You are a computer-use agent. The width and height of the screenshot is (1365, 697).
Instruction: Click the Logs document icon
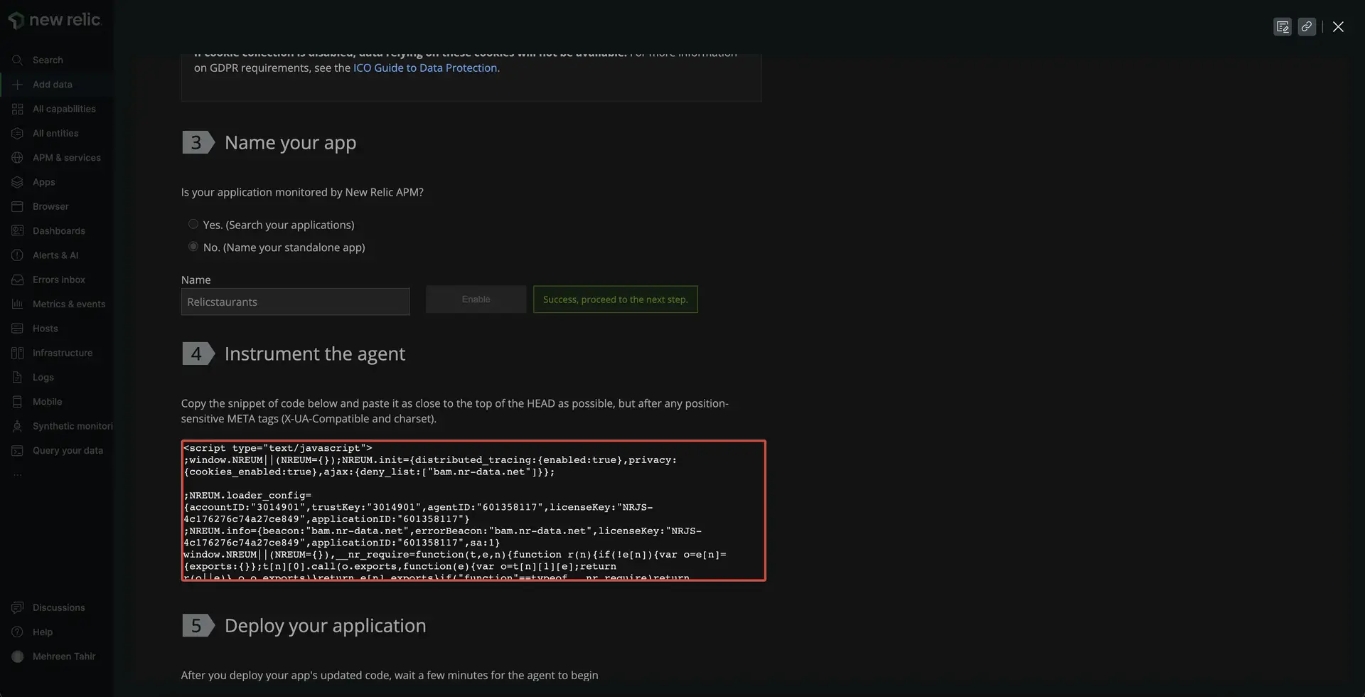pos(17,378)
